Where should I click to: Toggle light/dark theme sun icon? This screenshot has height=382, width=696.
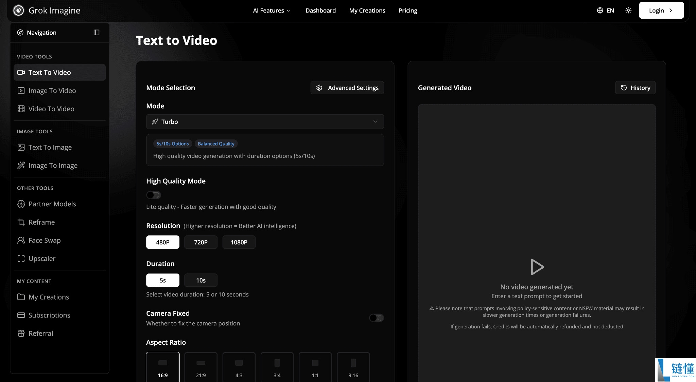pyautogui.click(x=628, y=11)
